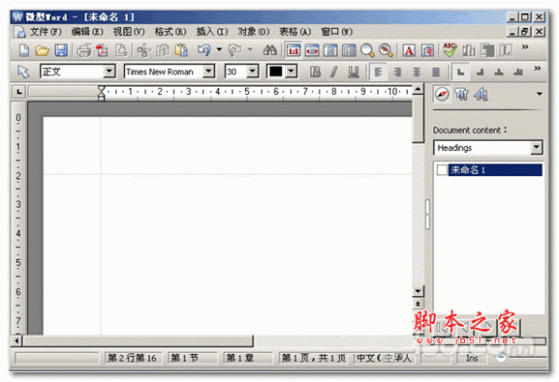The image size is (559, 382).
Task: Paste from clipboard with the clipboard icon
Action: click(181, 50)
